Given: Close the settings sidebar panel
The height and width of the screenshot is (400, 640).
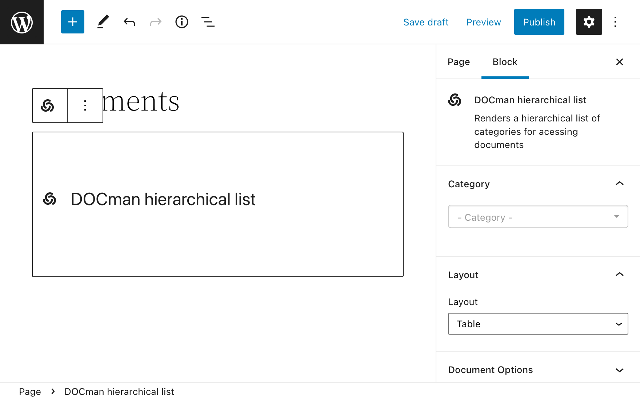Looking at the screenshot, I should [x=620, y=62].
